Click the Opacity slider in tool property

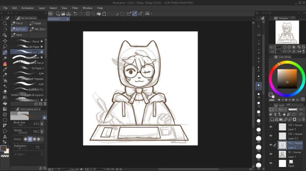(x=23, y=133)
